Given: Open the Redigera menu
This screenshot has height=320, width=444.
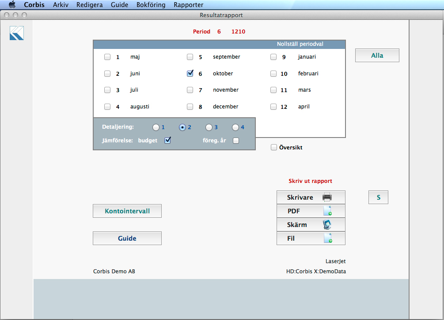Looking at the screenshot, I should [90, 4].
